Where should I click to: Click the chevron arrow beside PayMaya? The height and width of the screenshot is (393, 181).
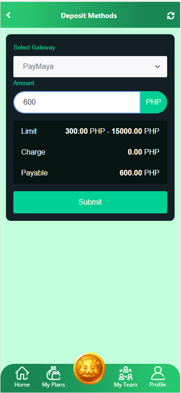coord(158,67)
